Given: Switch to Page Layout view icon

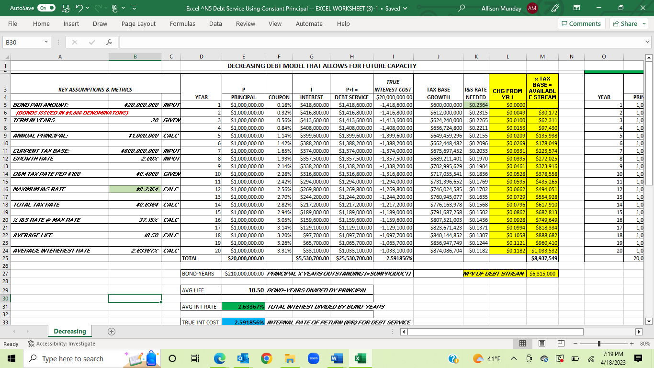Looking at the screenshot, I should tap(541, 344).
